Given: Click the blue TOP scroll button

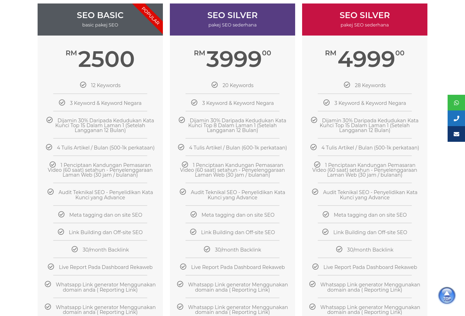Looking at the screenshot, I should click(447, 296).
